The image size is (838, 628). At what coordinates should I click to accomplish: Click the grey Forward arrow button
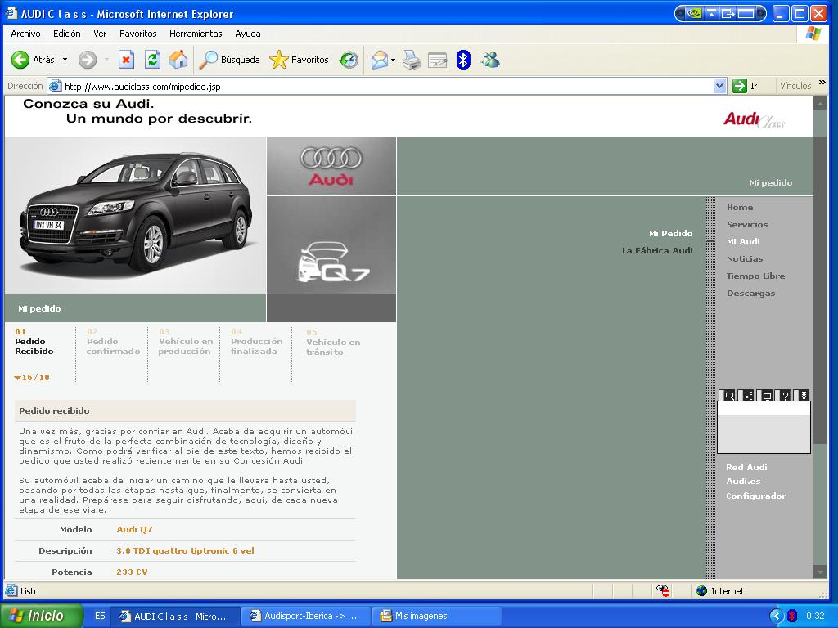click(x=88, y=60)
